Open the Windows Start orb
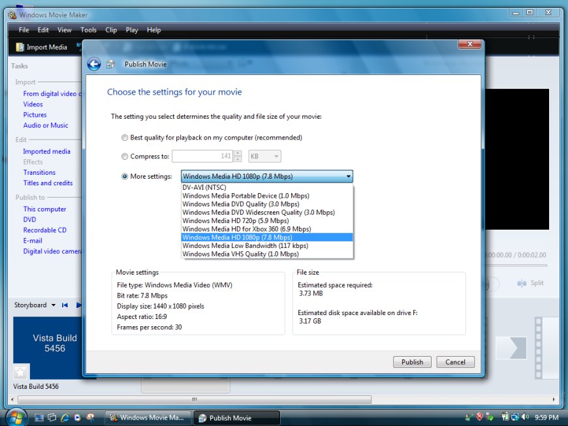Screen dimensions: 568x426 click(x=16, y=418)
